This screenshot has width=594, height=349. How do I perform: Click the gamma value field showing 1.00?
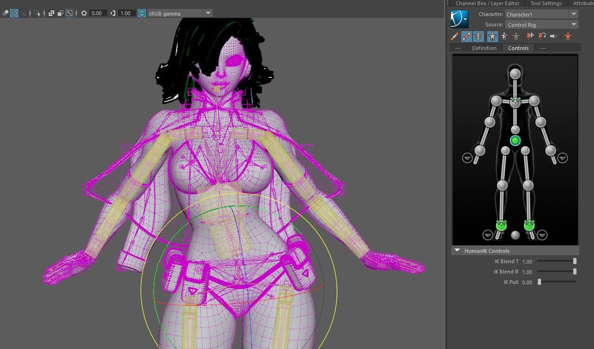click(x=127, y=13)
